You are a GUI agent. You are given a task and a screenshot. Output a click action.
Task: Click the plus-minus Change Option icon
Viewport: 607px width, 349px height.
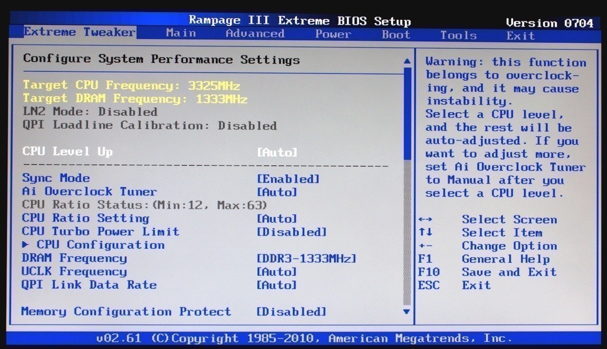(x=425, y=246)
